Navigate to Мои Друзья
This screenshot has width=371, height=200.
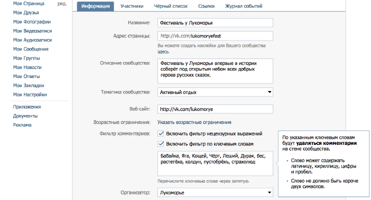tap(27, 12)
